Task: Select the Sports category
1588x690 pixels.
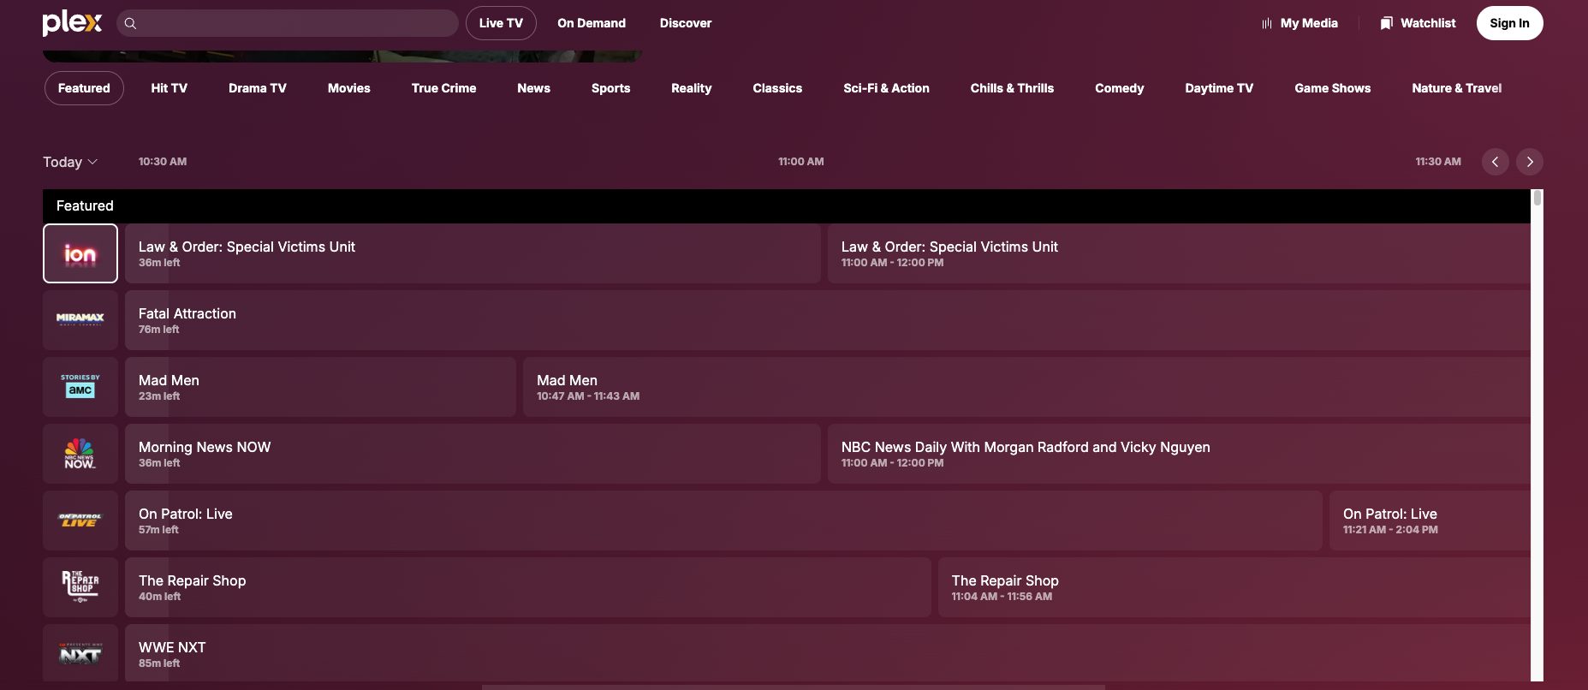Action: [x=611, y=88]
